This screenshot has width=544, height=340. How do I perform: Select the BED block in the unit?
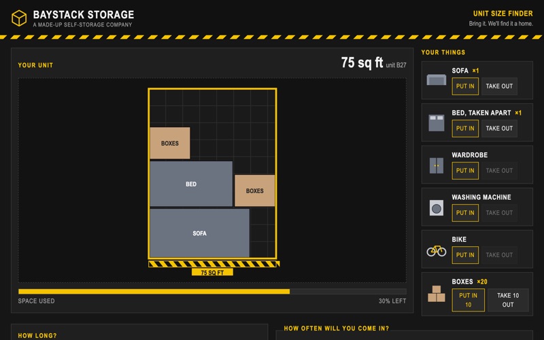(191, 184)
